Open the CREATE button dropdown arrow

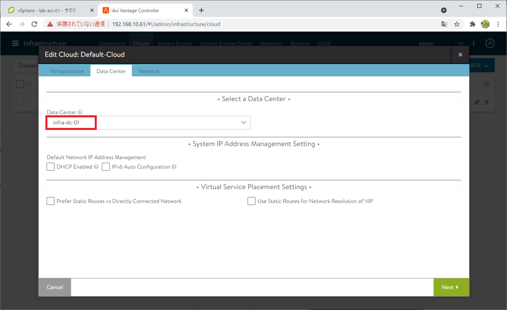tap(487, 65)
